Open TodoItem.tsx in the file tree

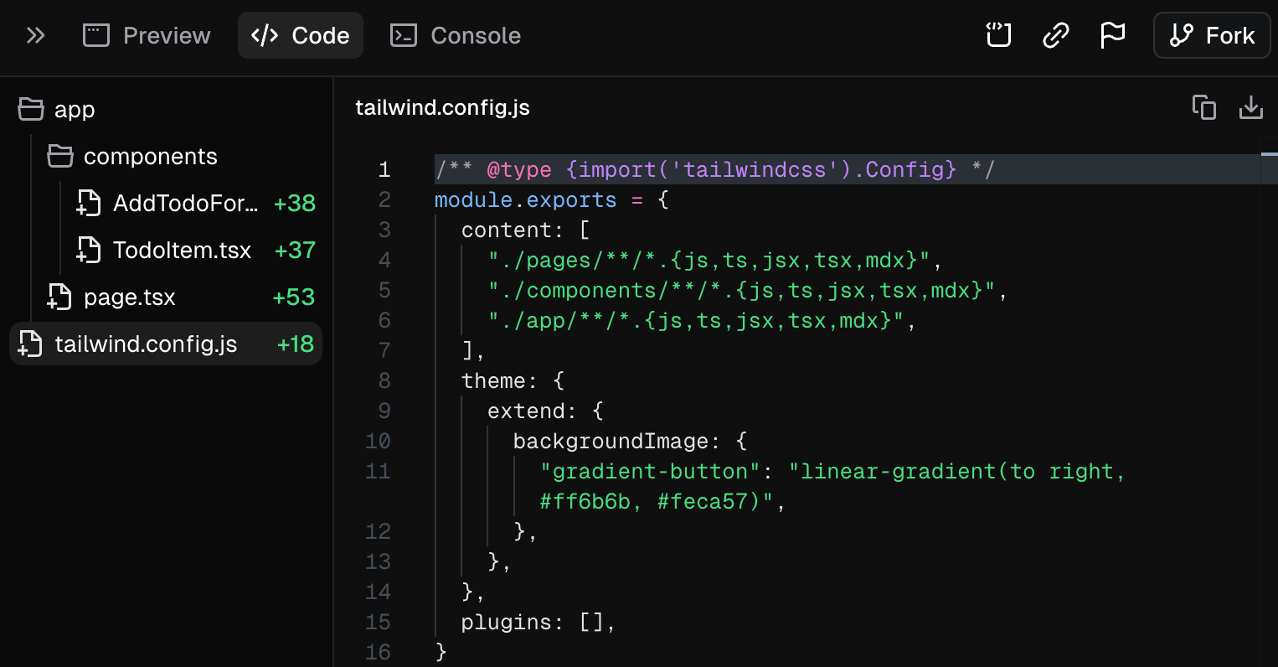[x=182, y=251]
